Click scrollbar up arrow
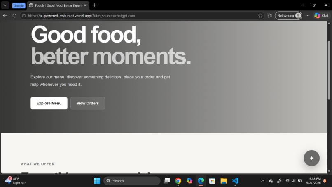Screen dimensions: 332x187 click(329, 23)
